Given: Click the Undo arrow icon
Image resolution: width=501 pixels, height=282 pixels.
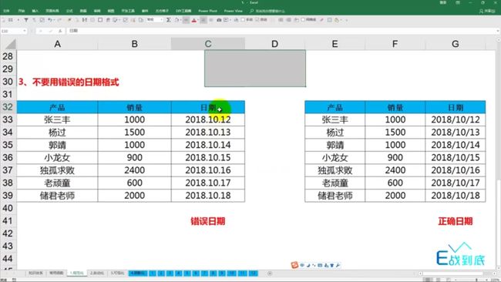Looking at the screenshot, I should coord(50,20).
